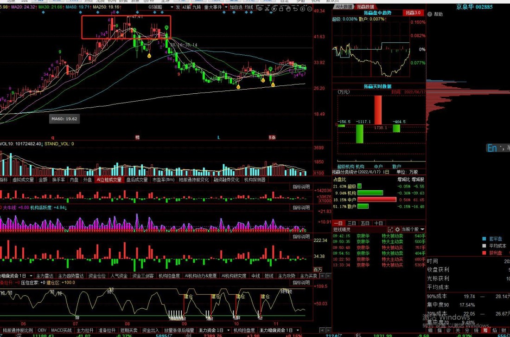Pop out the 短线精灵 panel window icon
This screenshot has width=510, height=337.
391,230
